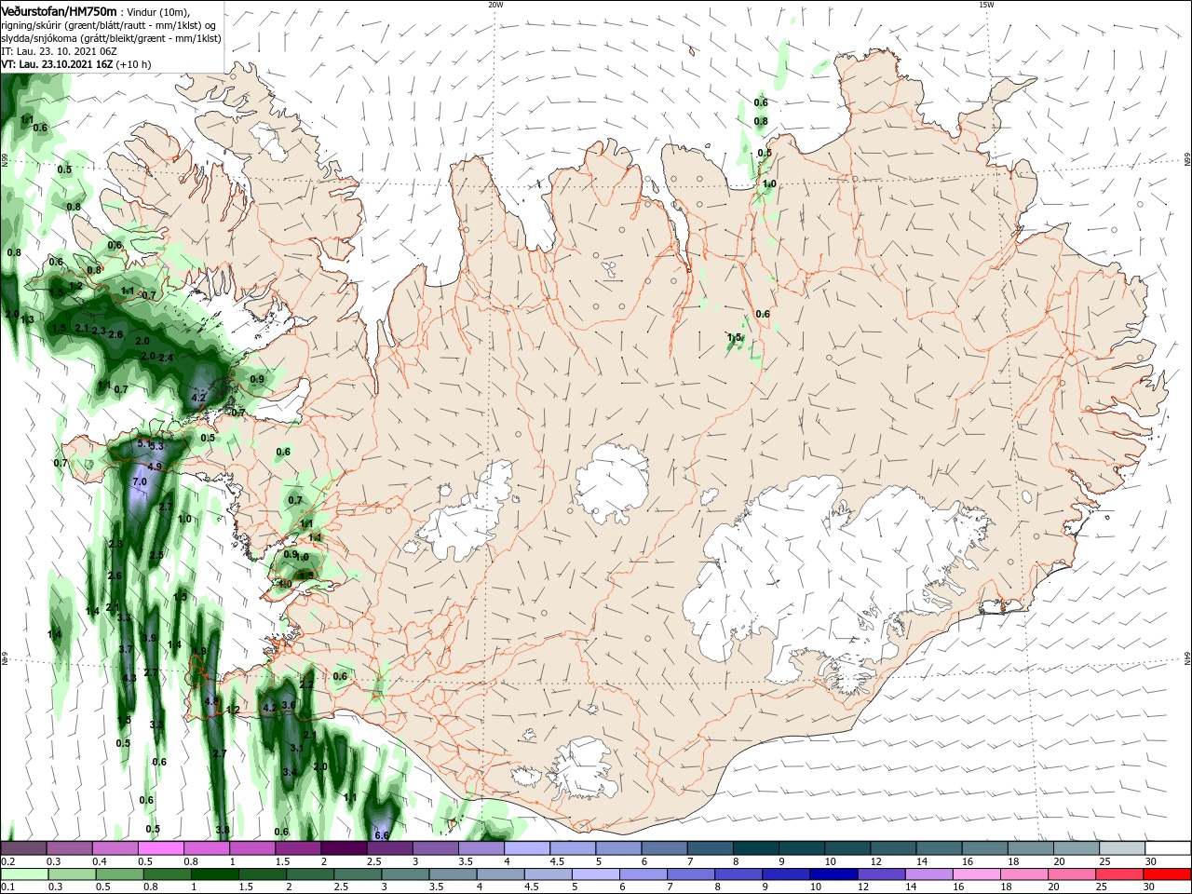The width and height of the screenshot is (1192, 894).
Task: Click the 3.9 precipitation value on map
Action: (x=151, y=639)
